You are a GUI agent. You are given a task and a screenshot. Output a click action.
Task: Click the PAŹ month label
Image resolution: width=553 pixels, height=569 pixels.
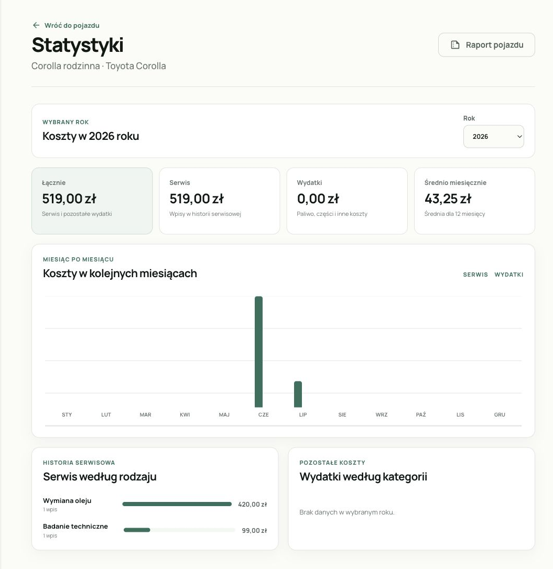pos(421,414)
